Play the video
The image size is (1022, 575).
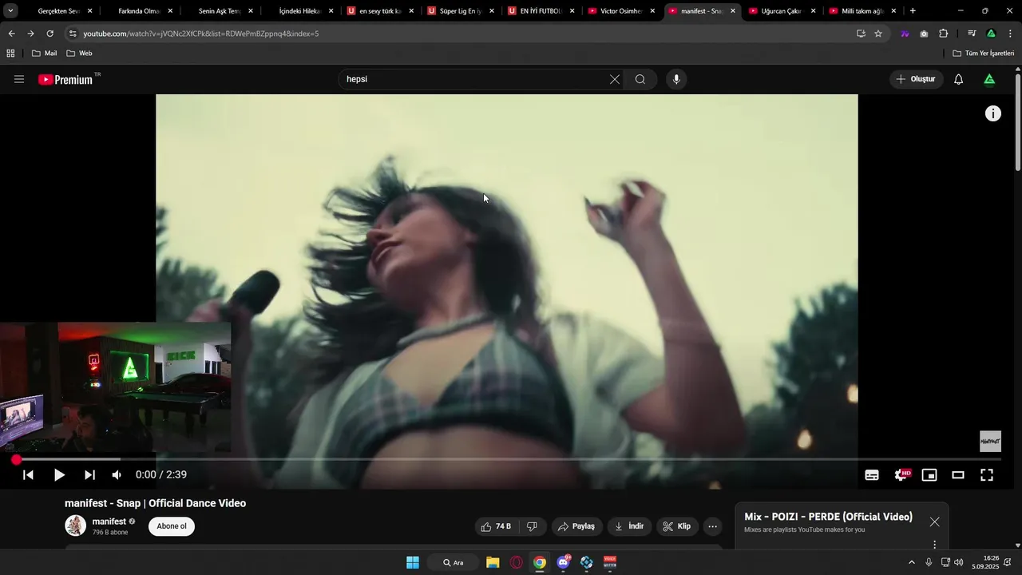[59, 474]
